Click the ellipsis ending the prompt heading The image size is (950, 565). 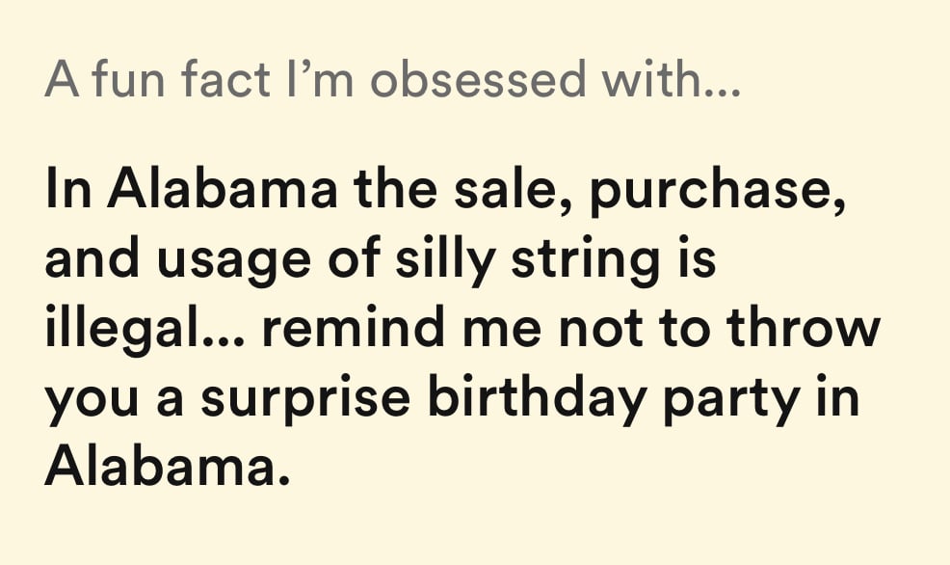[x=721, y=89]
